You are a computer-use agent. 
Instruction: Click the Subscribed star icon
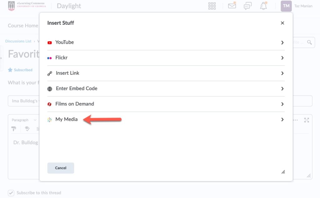pyautogui.click(x=10, y=70)
